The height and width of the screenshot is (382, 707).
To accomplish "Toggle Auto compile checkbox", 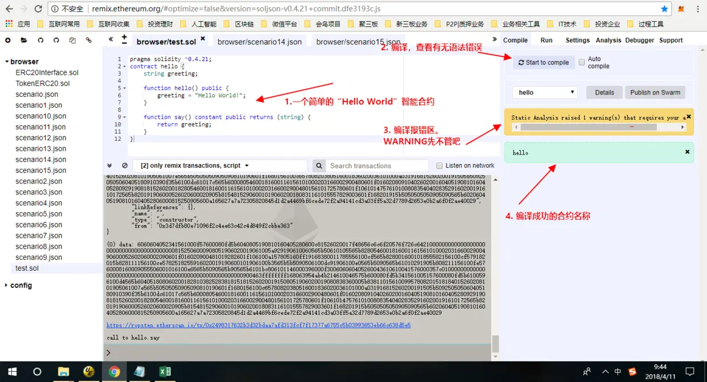I will [x=582, y=62].
